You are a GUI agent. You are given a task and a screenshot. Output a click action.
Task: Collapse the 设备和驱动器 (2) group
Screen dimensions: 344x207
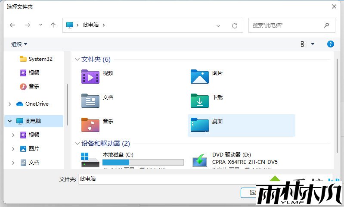[x=77, y=144]
